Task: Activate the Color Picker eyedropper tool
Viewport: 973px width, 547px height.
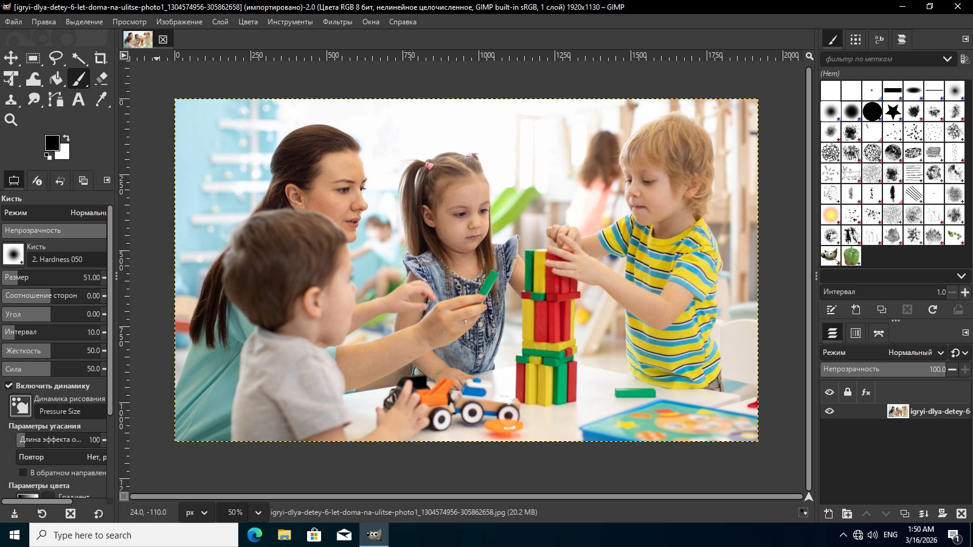Action: (x=101, y=100)
